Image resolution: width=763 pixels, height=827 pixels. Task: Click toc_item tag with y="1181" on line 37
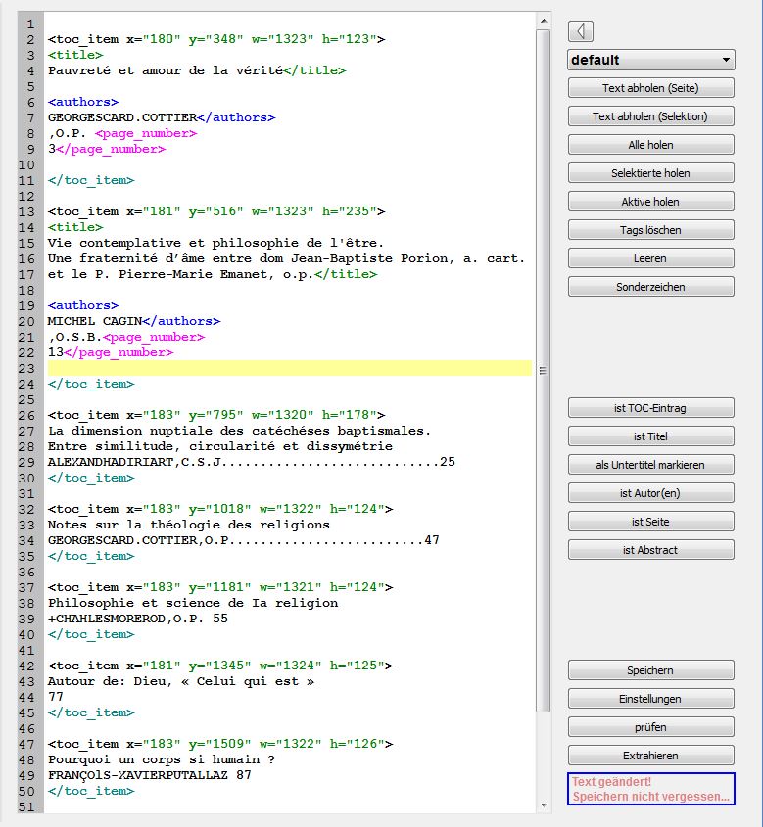pyautogui.click(x=220, y=587)
